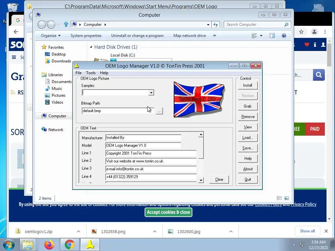Click System properties in Explorer toolbar
This screenshot has width=335, height=251.
coord(86,36)
